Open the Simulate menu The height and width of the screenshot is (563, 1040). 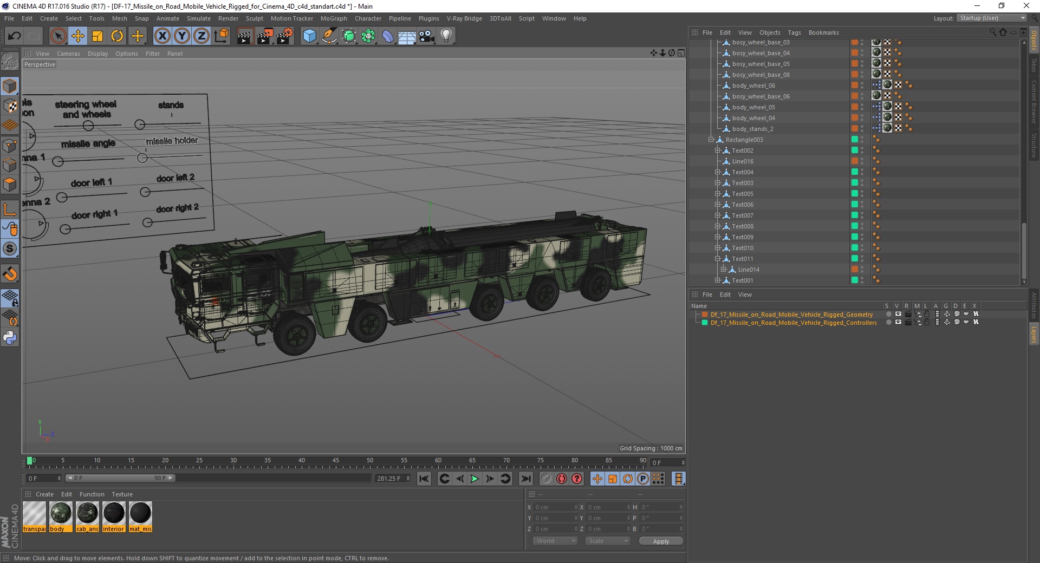(x=199, y=18)
